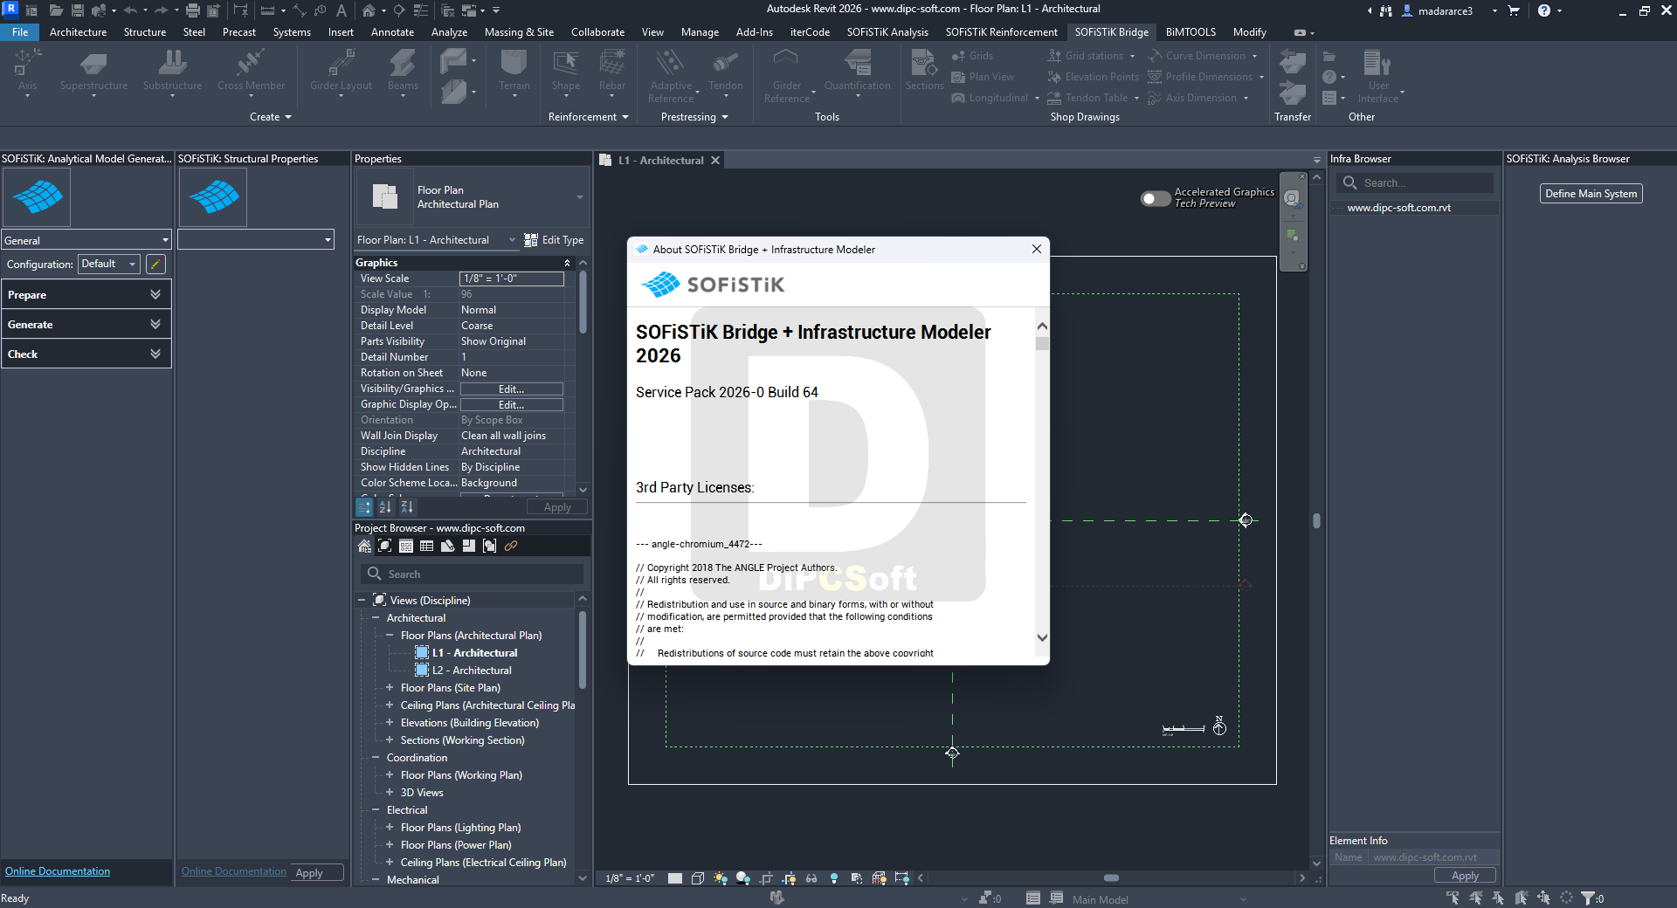Click Groups icon in Project Browser toolbar
This screenshot has width=1677, height=908.
click(490, 547)
